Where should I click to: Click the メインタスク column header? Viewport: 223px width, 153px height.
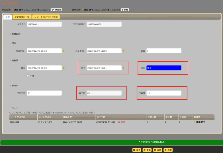50,117
